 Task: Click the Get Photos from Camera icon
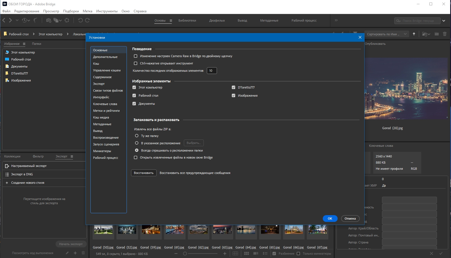[49, 20]
